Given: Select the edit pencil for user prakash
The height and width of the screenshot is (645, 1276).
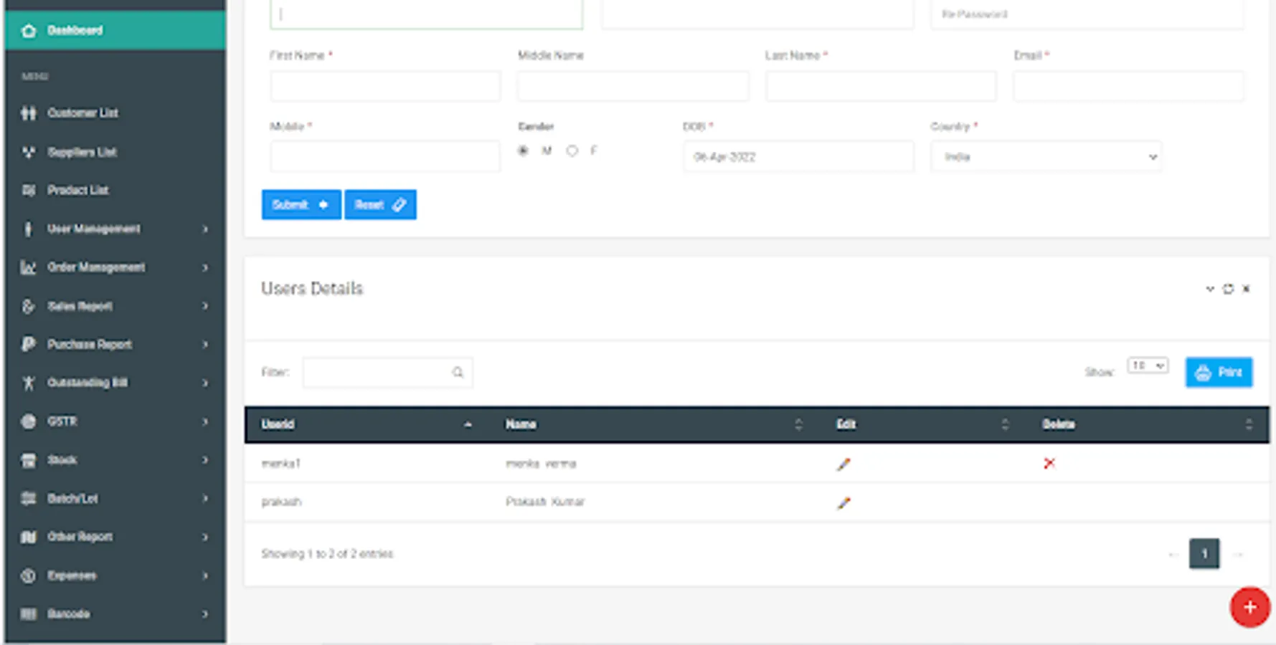Looking at the screenshot, I should pos(843,502).
